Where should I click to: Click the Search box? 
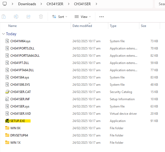[x=160, y=4]
